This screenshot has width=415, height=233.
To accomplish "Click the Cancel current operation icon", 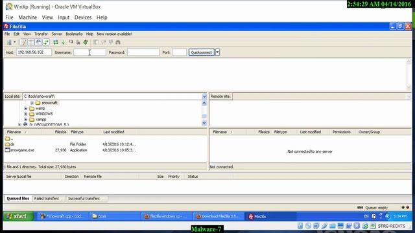I will pos(71,42).
